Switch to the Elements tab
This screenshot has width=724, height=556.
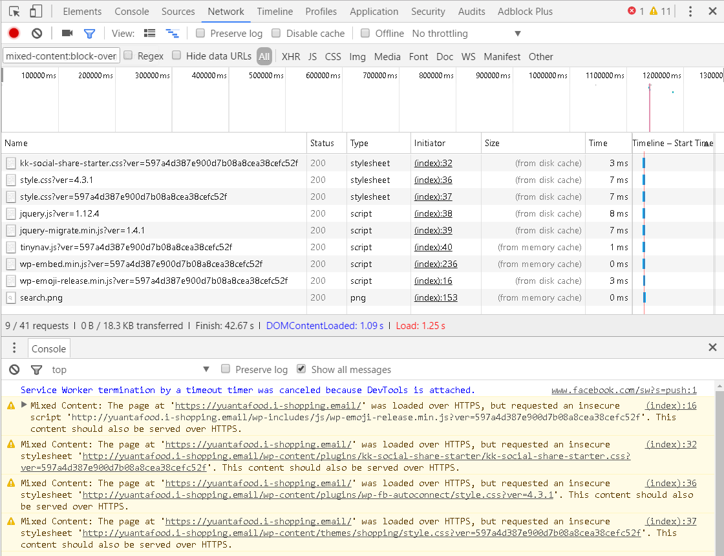click(82, 12)
